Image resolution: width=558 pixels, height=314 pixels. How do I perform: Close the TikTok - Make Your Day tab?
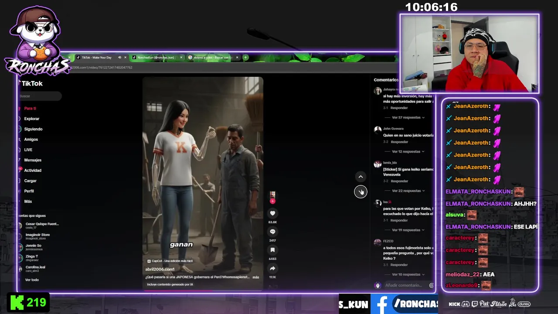pyautogui.click(x=125, y=57)
